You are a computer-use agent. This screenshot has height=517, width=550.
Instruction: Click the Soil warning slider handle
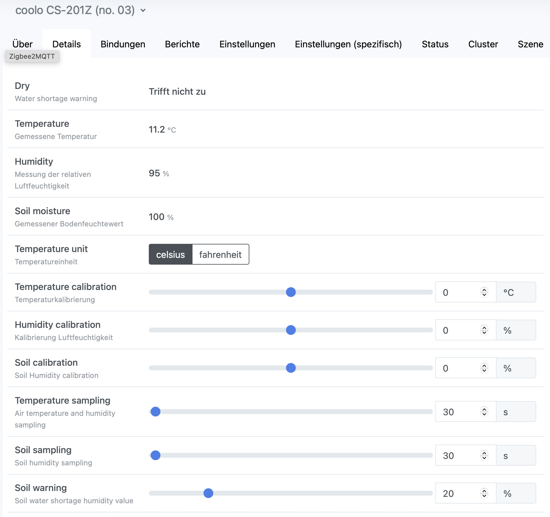coord(208,493)
